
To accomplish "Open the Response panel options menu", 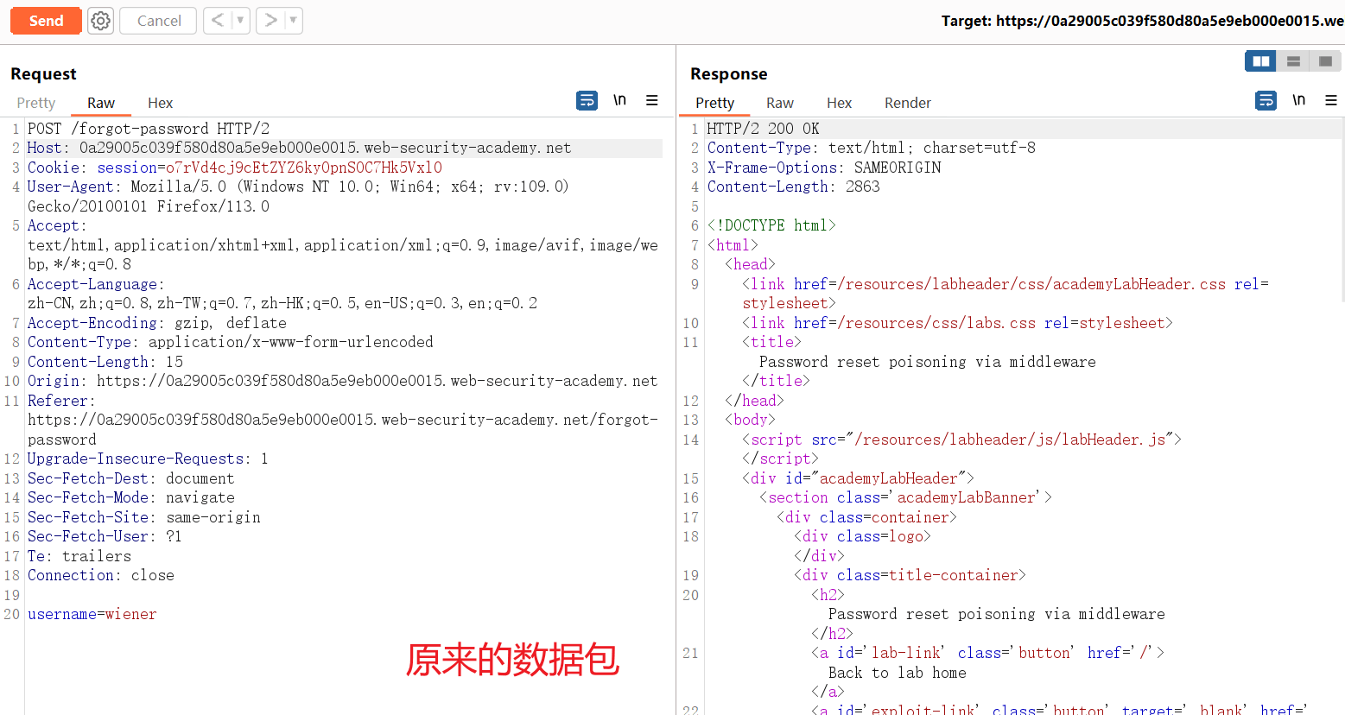I will pos(1331,101).
